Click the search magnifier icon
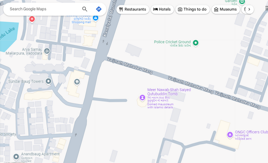The width and height of the screenshot is (268, 163). click(x=85, y=9)
